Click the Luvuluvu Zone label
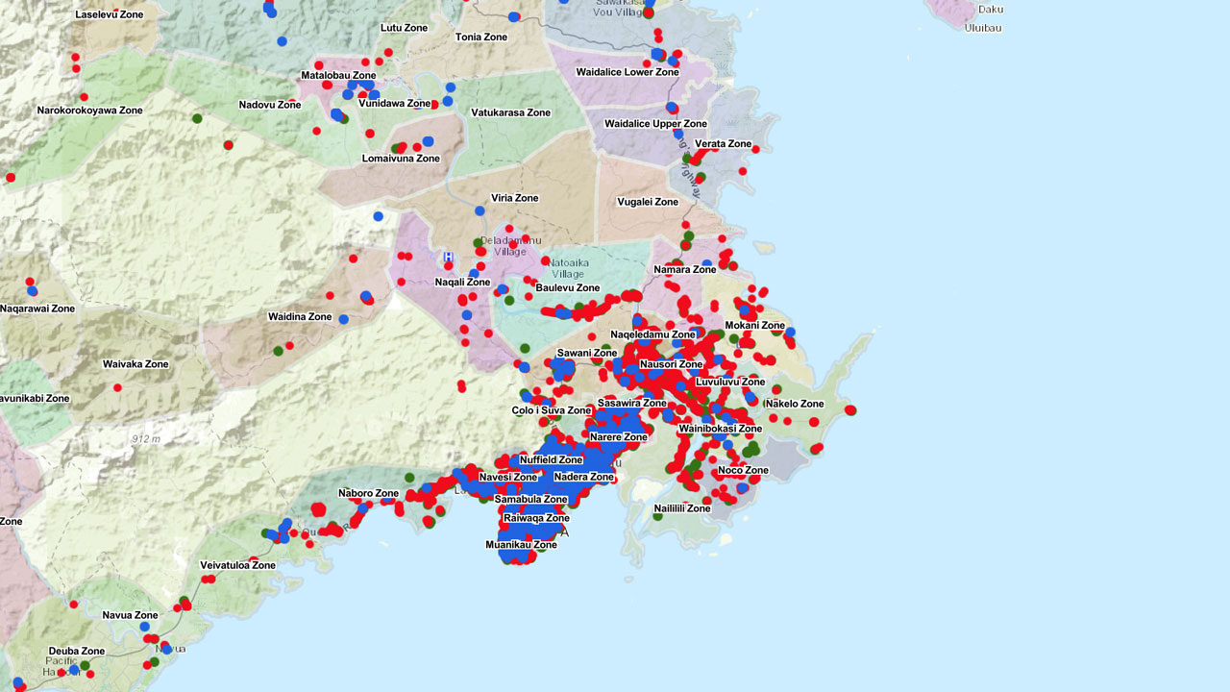This screenshot has width=1230, height=692. coord(730,382)
